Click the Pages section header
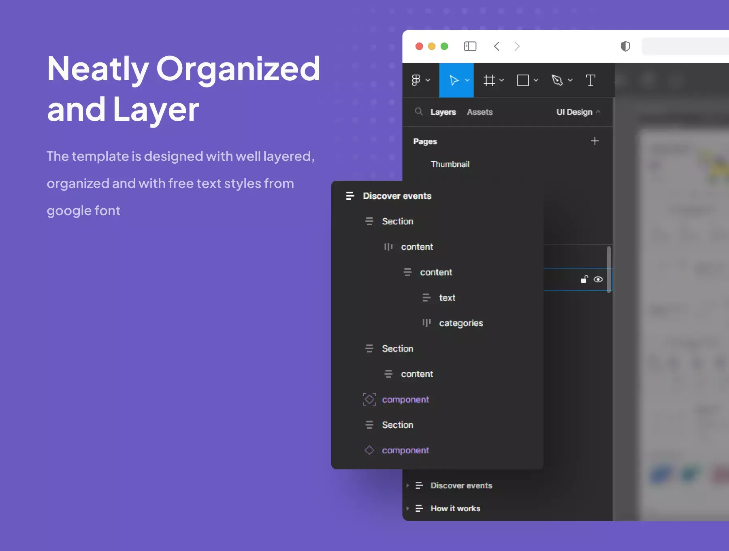This screenshot has height=551, width=729. click(425, 141)
